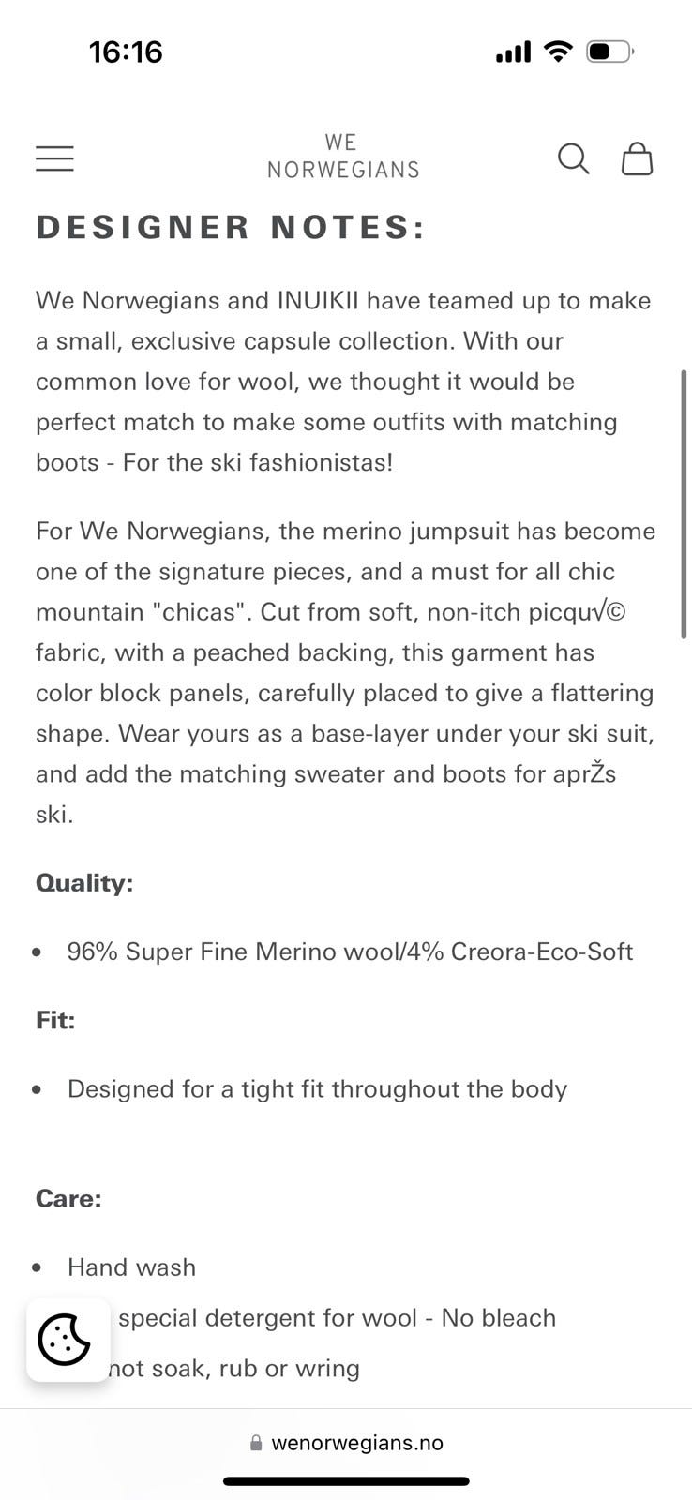Tap the tight fit description line
The height and width of the screenshot is (1500, 692).
[x=317, y=1088]
